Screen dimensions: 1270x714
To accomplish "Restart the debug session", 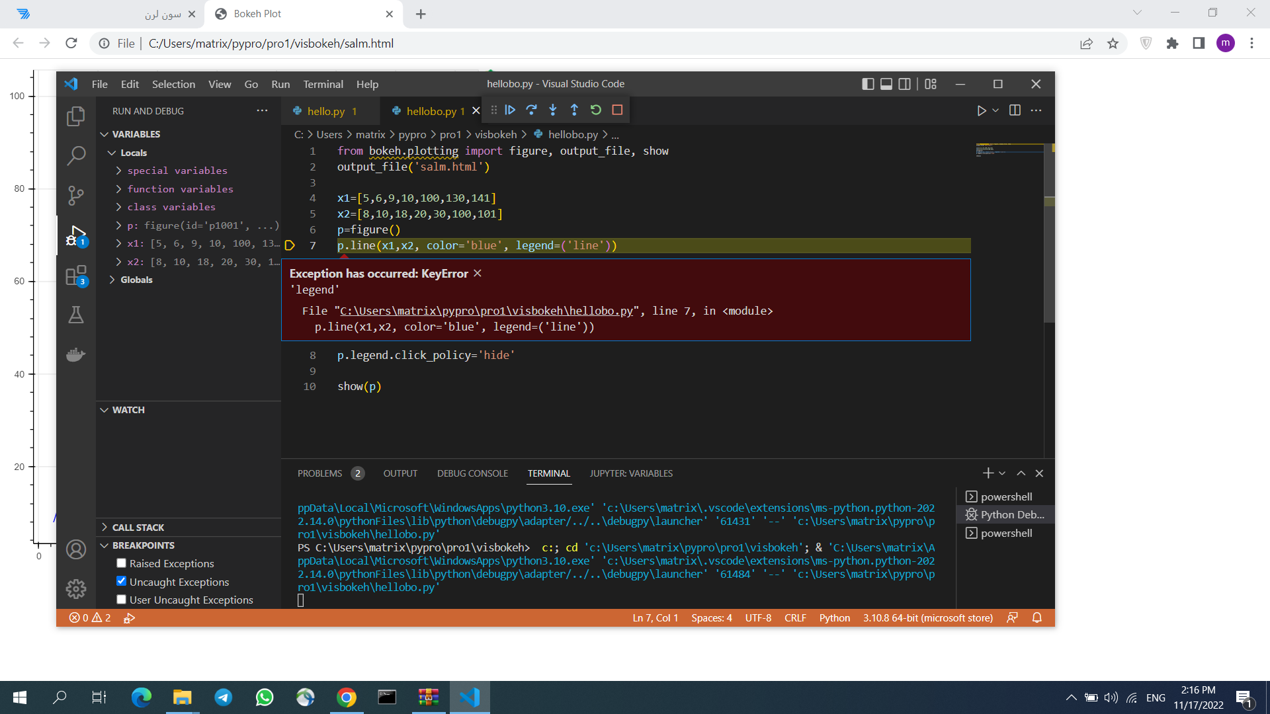I will (x=596, y=110).
